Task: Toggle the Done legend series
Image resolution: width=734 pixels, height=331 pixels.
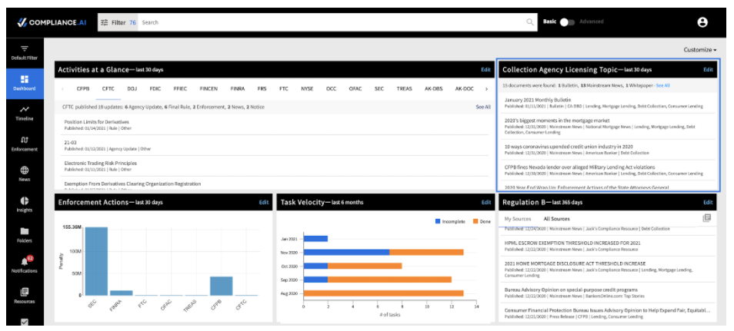Action: point(482,222)
